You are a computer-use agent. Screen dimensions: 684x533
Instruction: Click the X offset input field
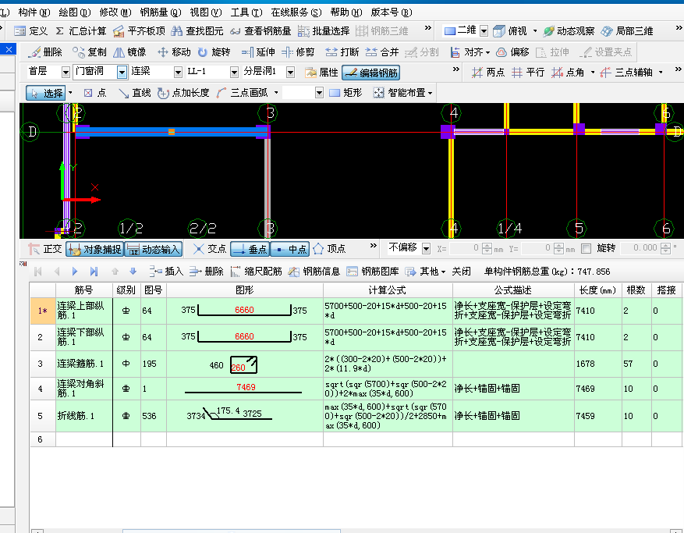(x=465, y=248)
